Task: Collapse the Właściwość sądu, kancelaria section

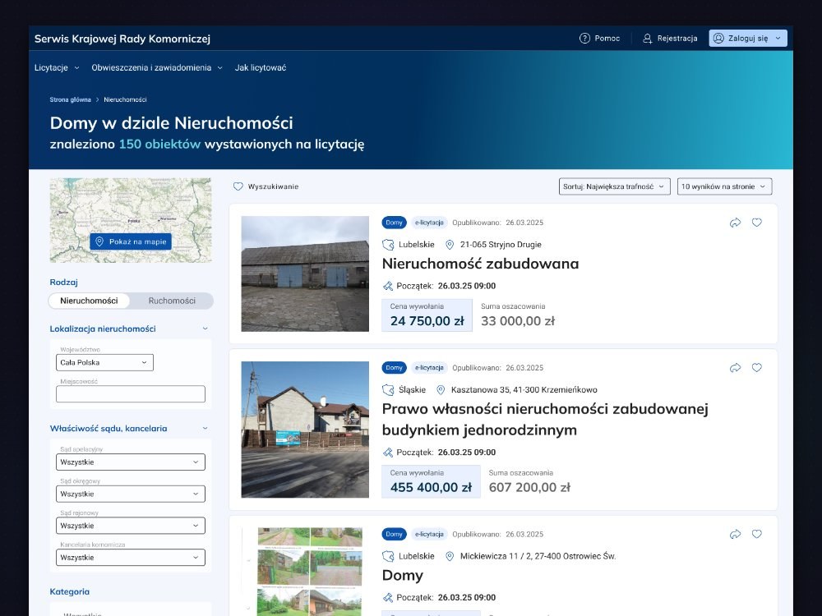Action: pyautogui.click(x=205, y=429)
